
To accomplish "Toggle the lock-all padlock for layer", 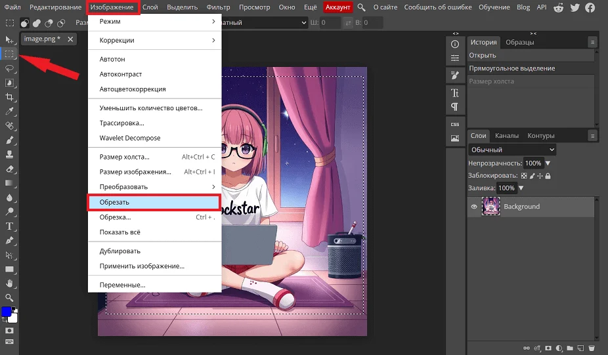I will pyautogui.click(x=548, y=176).
